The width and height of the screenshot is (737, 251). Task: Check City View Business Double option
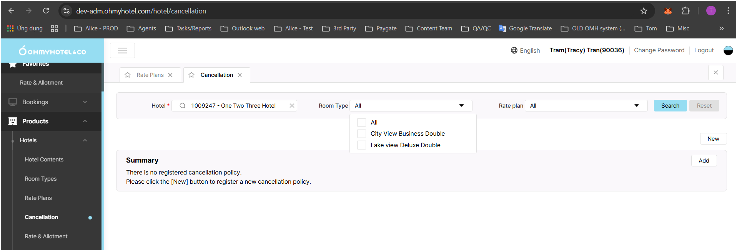pos(361,134)
